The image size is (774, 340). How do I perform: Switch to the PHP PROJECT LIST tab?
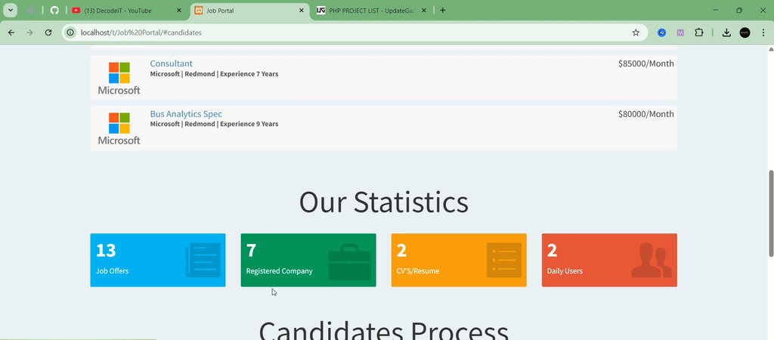371,11
